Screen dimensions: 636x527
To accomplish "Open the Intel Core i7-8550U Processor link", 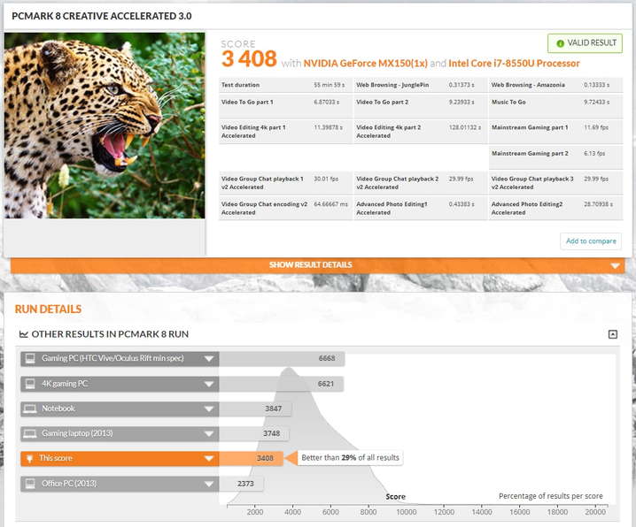I will 514,64.
